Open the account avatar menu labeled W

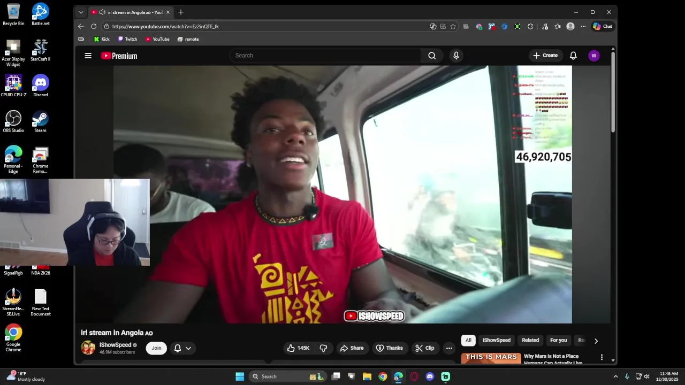tap(593, 56)
